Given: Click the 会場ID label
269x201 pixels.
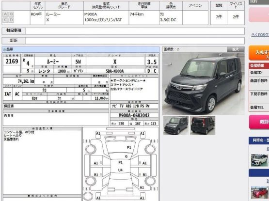Looking at the screenshot, I should [x=255, y=73].
